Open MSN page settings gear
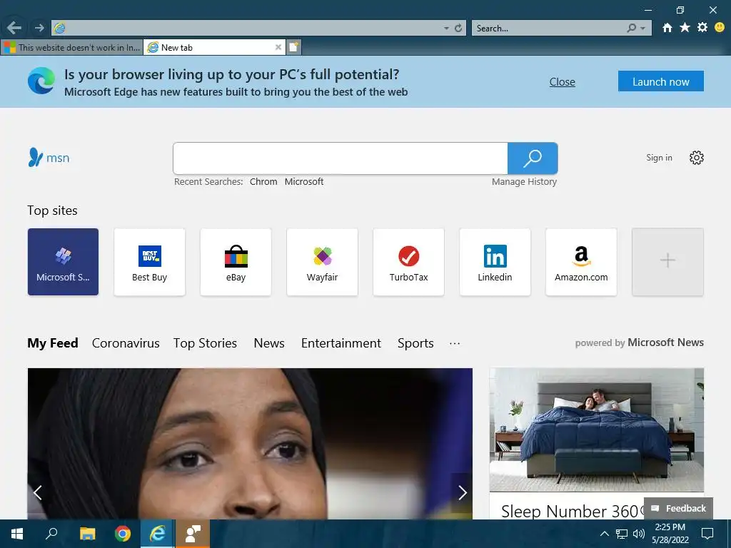 (x=697, y=158)
